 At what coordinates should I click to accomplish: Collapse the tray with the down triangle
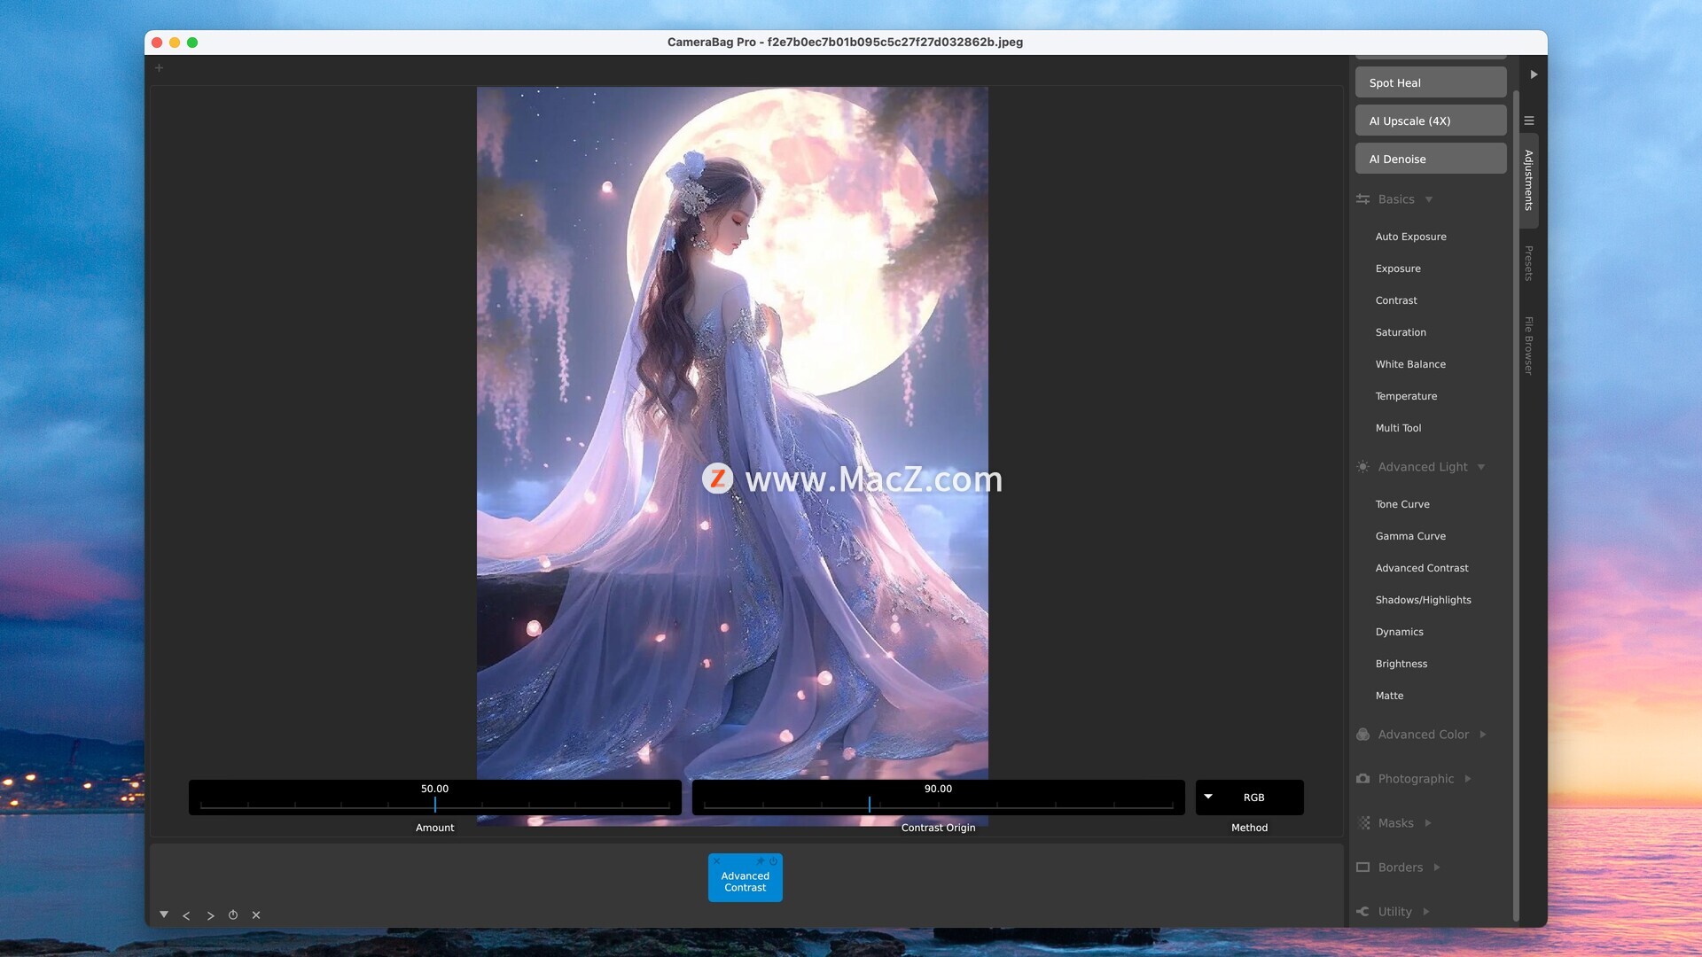(x=164, y=914)
